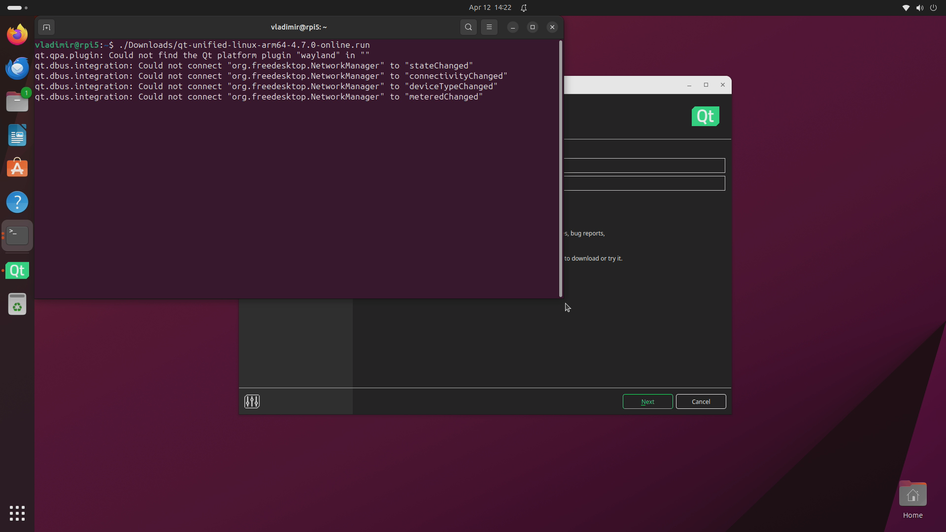Click the terminal title 'vladimir@rpi5: ~'
The width and height of the screenshot is (946, 532).
click(299, 27)
